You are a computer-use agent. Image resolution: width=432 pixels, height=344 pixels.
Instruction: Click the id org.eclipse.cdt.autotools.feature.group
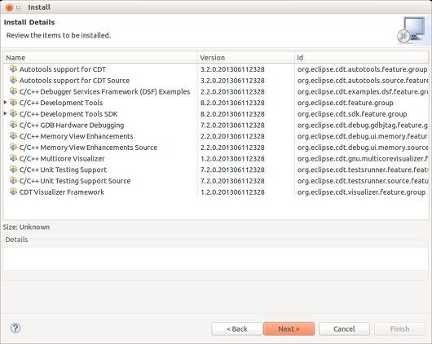click(362, 69)
